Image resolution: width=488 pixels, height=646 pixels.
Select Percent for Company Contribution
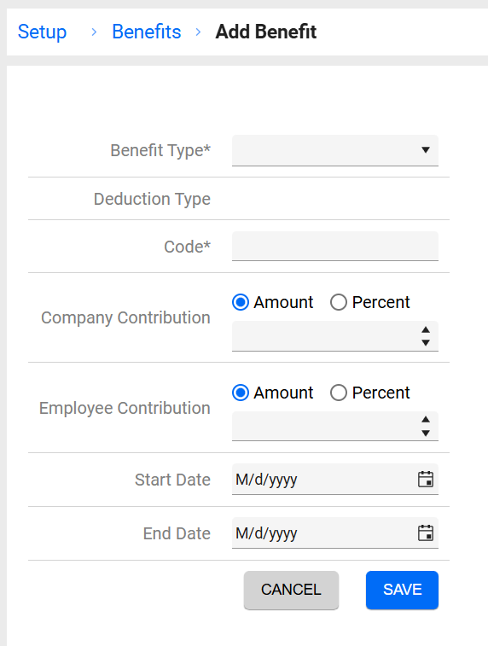pos(338,302)
